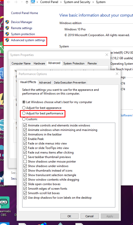The height and width of the screenshot is (225, 133).
Task: Select Advanced tab in System Properties
Action: pos(54,63)
